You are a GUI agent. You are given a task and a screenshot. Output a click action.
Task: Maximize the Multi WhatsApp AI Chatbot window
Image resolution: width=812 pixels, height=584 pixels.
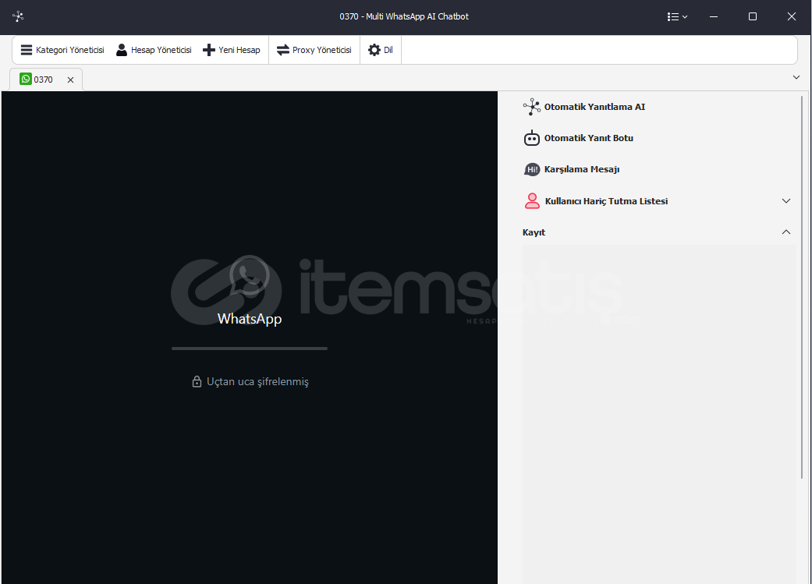tap(753, 16)
